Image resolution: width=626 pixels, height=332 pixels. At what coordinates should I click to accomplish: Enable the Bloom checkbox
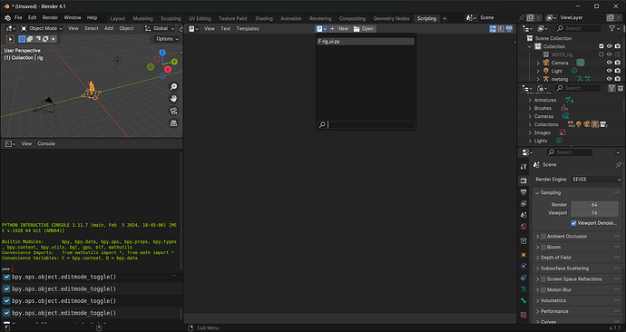point(543,247)
